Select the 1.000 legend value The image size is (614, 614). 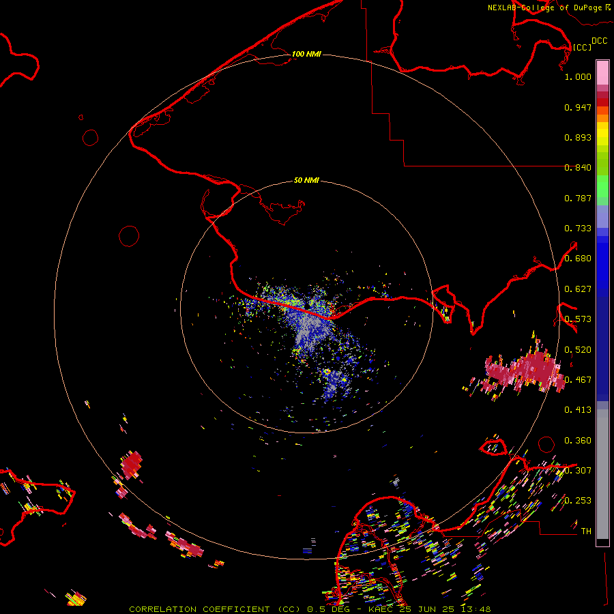(x=578, y=76)
